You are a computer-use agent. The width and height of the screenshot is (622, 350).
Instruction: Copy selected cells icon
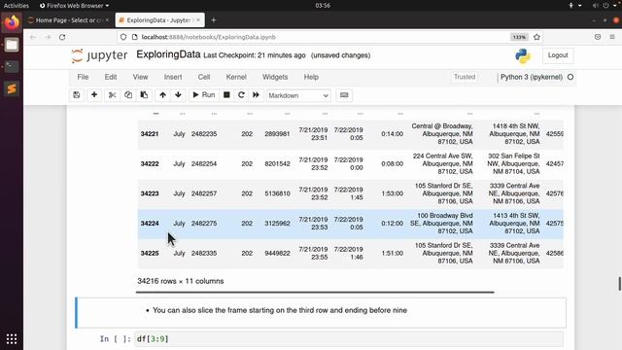pyautogui.click(x=128, y=95)
